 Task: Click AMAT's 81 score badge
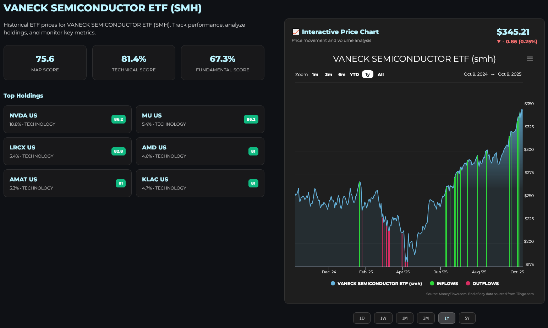pyautogui.click(x=121, y=183)
